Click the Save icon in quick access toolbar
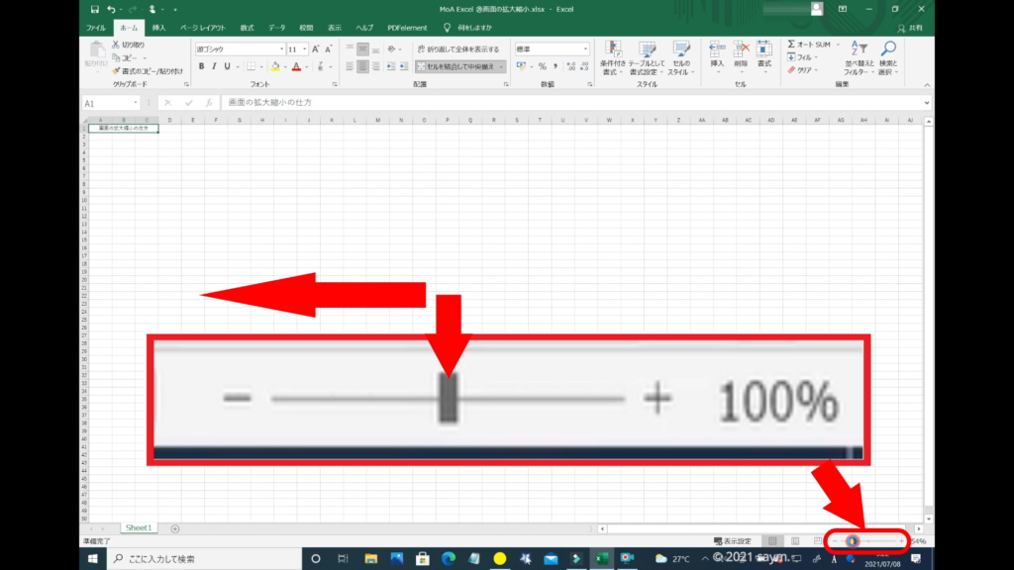This screenshot has width=1014, height=570. pos(94,9)
